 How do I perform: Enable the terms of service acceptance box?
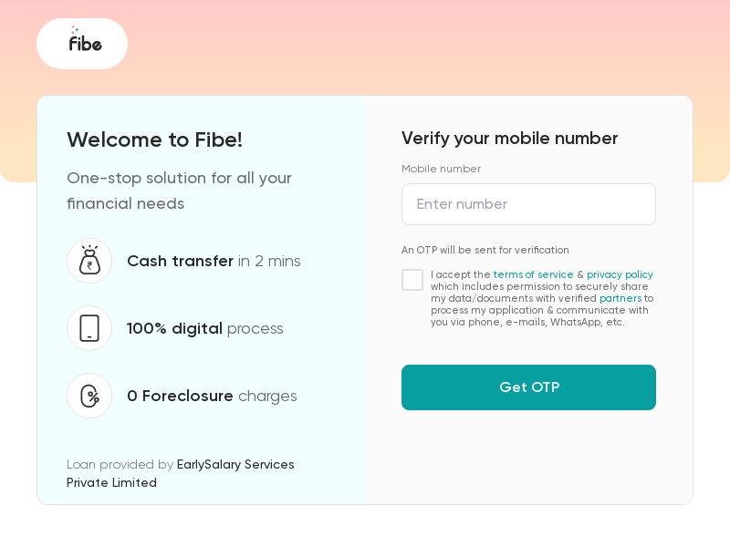(x=412, y=280)
